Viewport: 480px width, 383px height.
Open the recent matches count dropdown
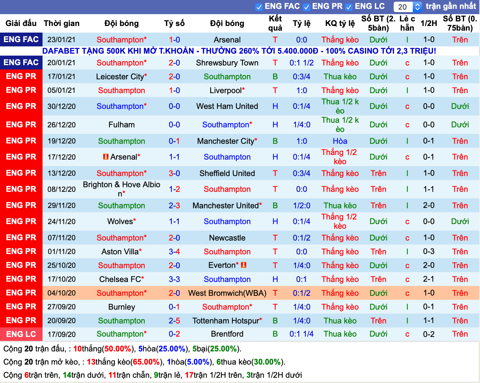point(407,7)
